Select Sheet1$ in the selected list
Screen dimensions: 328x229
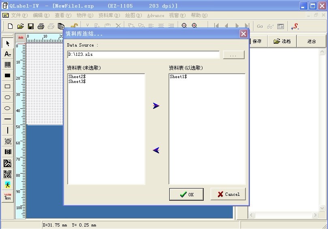[178, 76]
